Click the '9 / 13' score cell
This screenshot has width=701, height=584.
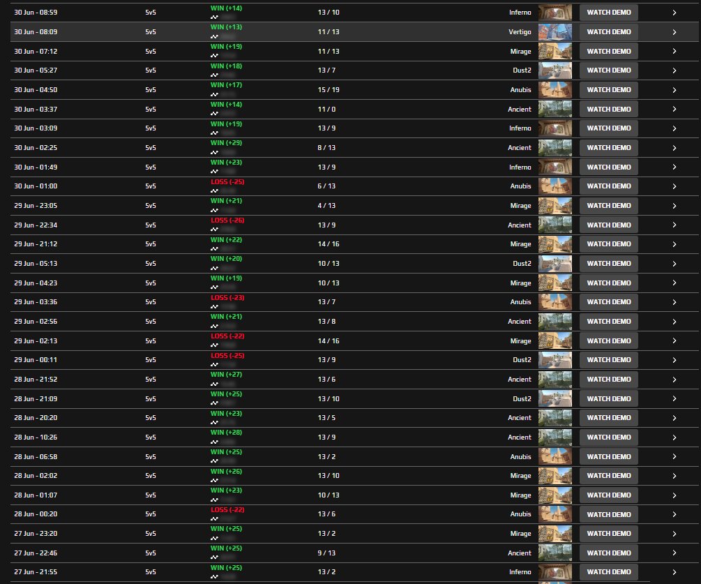coord(327,553)
